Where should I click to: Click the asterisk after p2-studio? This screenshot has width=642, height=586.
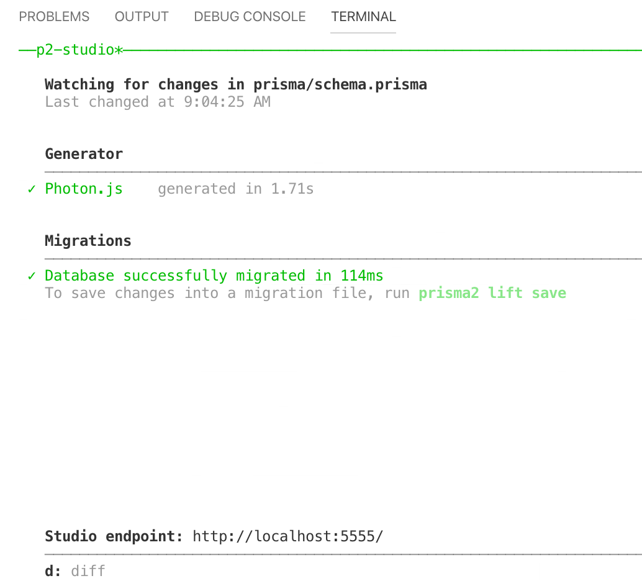tap(119, 50)
